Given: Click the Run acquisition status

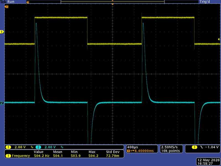Looking at the screenshot, I should click(x=11, y=2).
